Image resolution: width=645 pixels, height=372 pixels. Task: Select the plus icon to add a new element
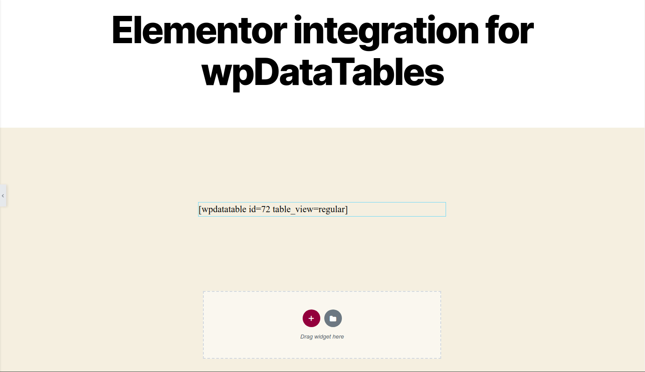(x=311, y=318)
